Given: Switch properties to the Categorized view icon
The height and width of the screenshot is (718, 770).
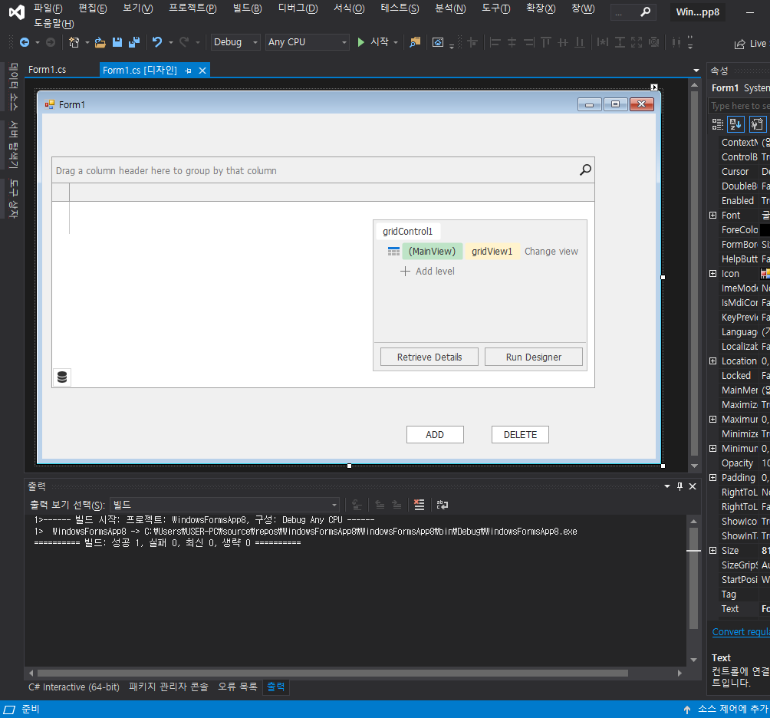Looking at the screenshot, I should click(718, 124).
